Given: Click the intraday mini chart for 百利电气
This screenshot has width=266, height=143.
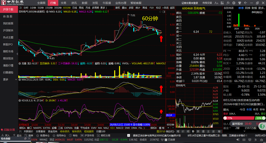Looking at the screenshot, I should [194, 107].
